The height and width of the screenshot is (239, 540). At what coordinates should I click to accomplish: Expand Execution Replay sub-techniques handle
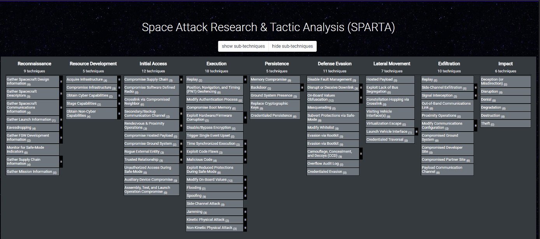click(245, 79)
